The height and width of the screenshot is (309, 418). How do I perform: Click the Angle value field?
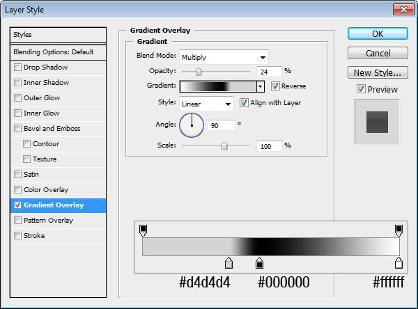[x=222, y=125]
